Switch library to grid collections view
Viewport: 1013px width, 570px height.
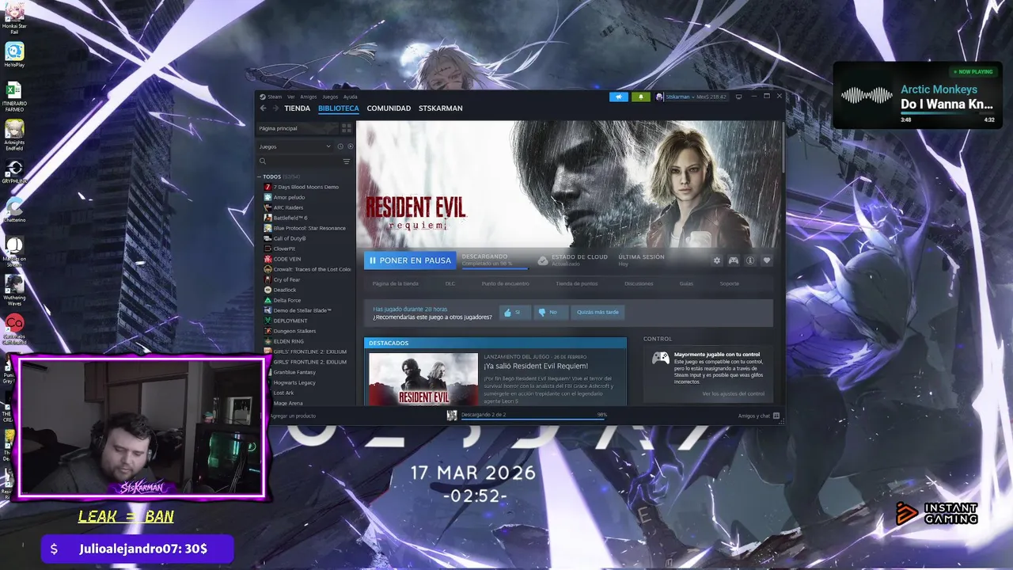point(346,128)
